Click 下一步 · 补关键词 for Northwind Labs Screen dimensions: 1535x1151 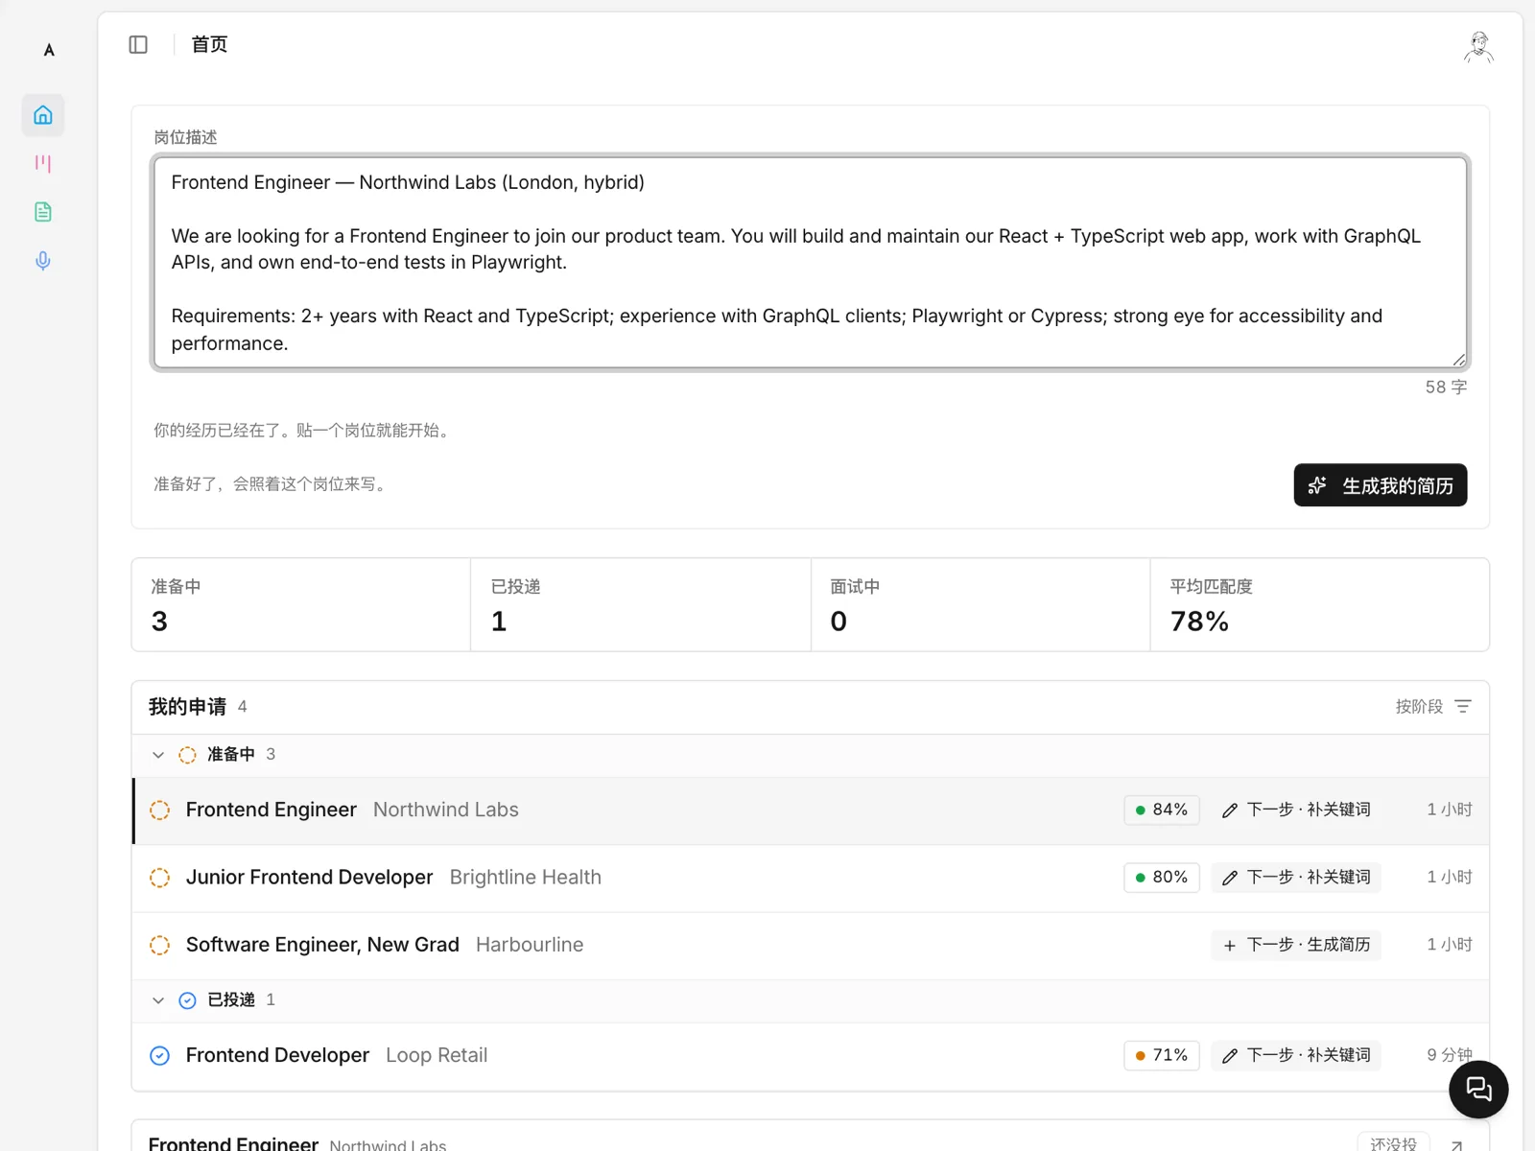(x=1296, y=810)
